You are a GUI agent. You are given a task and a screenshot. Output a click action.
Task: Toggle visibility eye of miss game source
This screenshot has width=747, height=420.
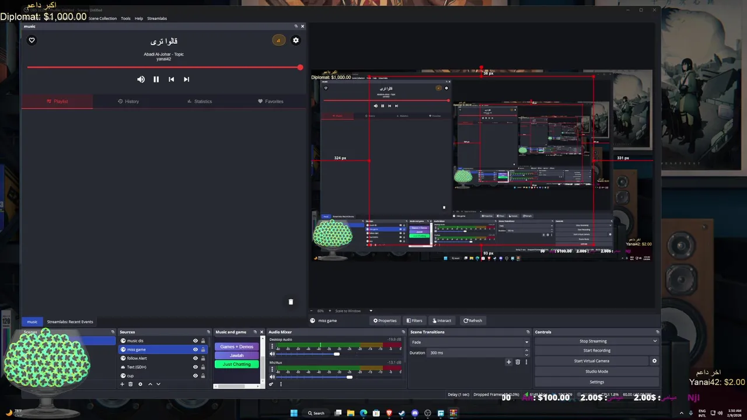pyautogui.click(x=196, y=349)
